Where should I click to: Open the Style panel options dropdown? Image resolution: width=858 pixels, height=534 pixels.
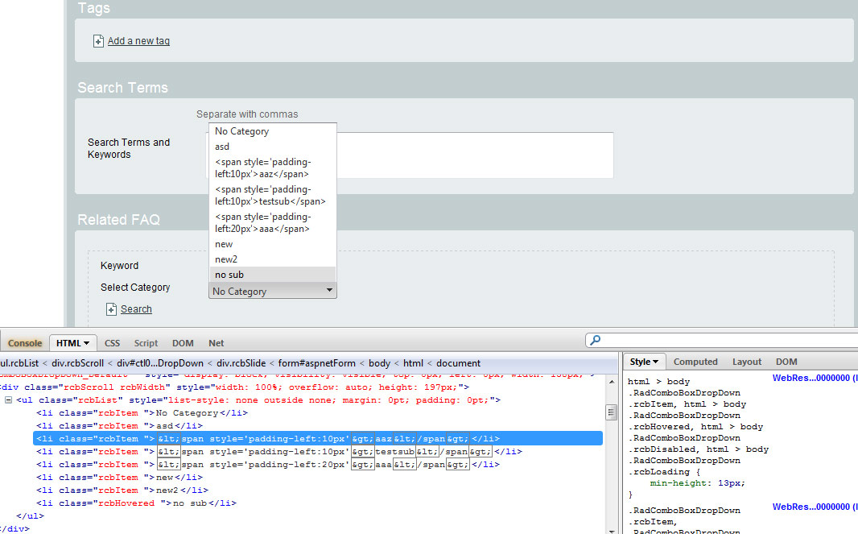pos(654,362)
